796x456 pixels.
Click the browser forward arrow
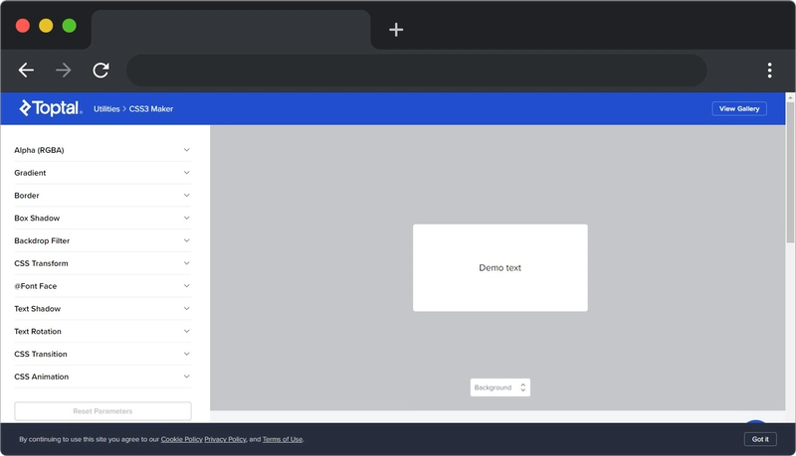(64, 70)
